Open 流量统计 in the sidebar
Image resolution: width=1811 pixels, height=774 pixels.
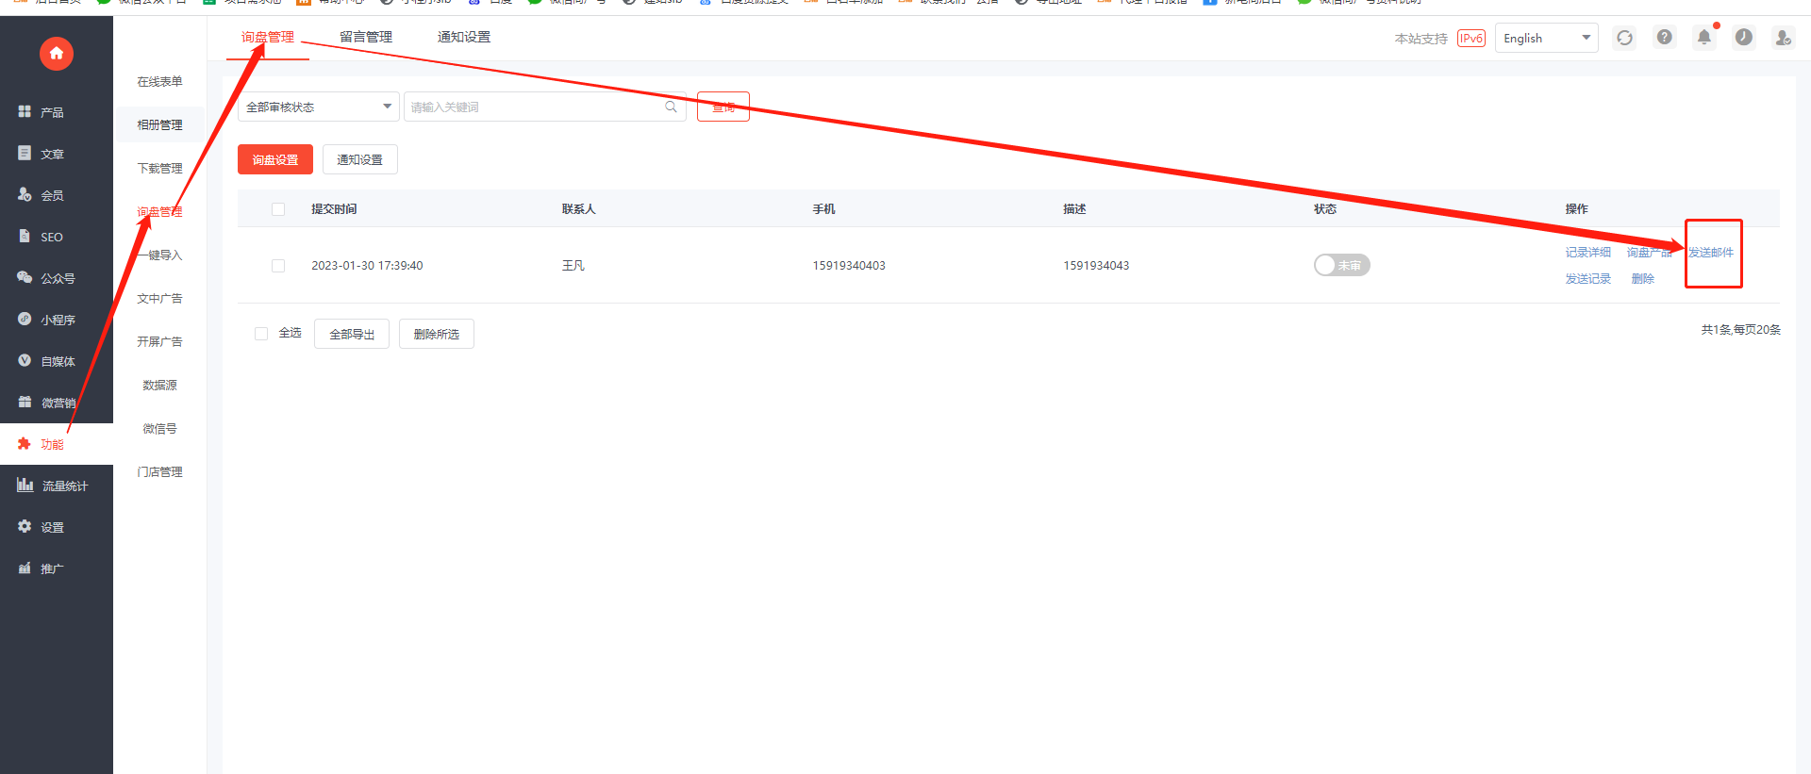[x=57, y=486]
